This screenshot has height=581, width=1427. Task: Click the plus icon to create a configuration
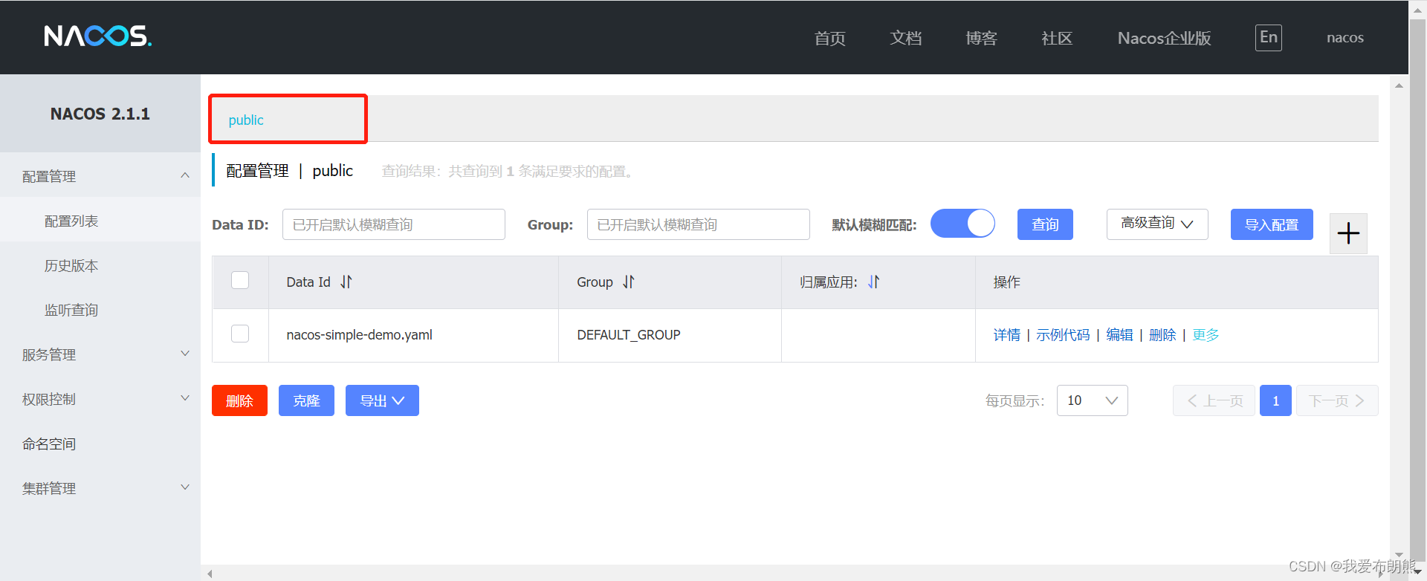[x=1348, y=233]
